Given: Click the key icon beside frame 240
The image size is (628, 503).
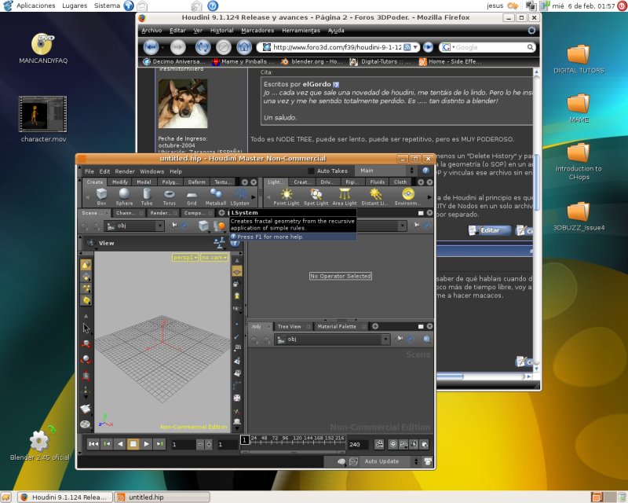Looking at the screenshot, I should 379,444.
